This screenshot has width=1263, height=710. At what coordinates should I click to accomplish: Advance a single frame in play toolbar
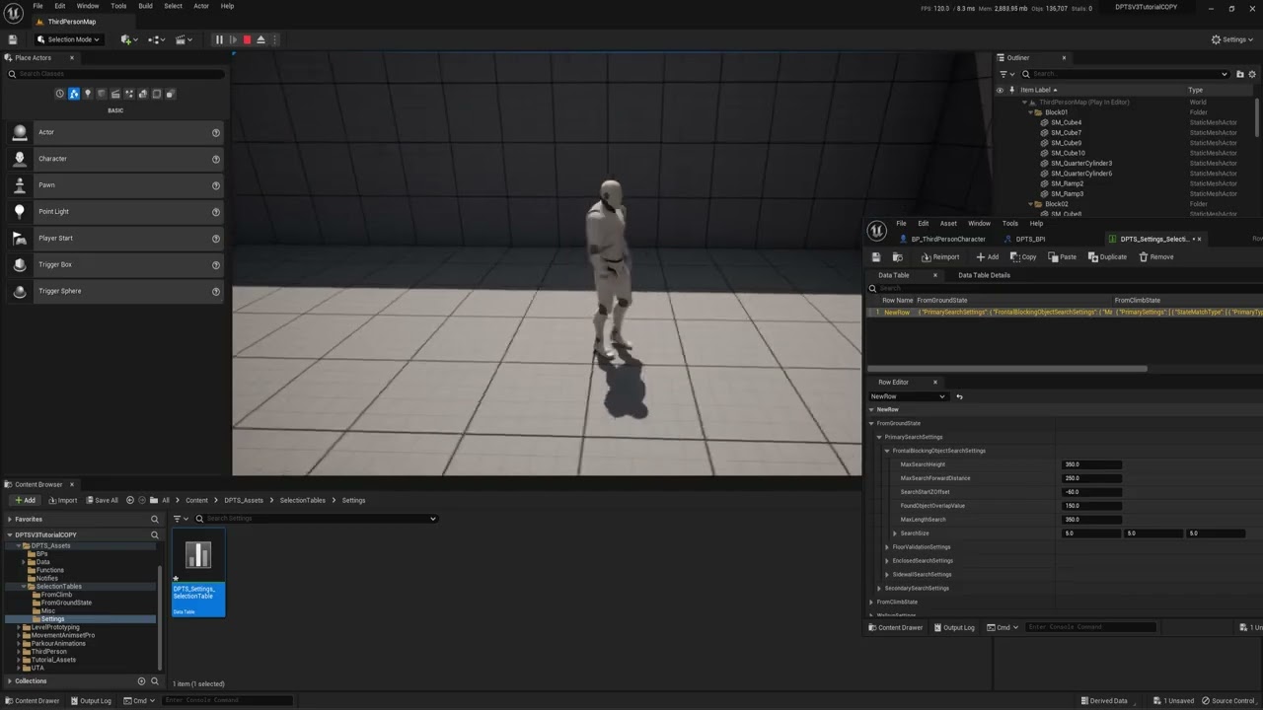click(x=233, y=39)
